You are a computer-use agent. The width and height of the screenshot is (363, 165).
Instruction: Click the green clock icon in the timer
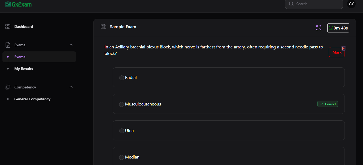[x=331, y=28]
